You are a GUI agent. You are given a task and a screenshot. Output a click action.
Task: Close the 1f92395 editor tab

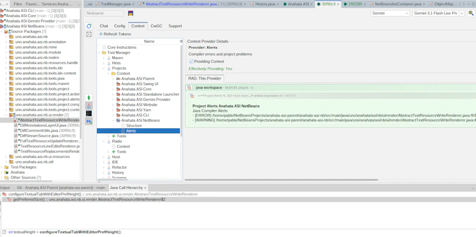[x=364, y=4]
